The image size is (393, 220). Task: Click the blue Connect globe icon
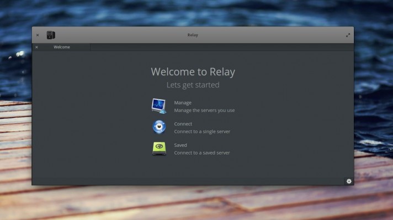(x=159, y=127)
